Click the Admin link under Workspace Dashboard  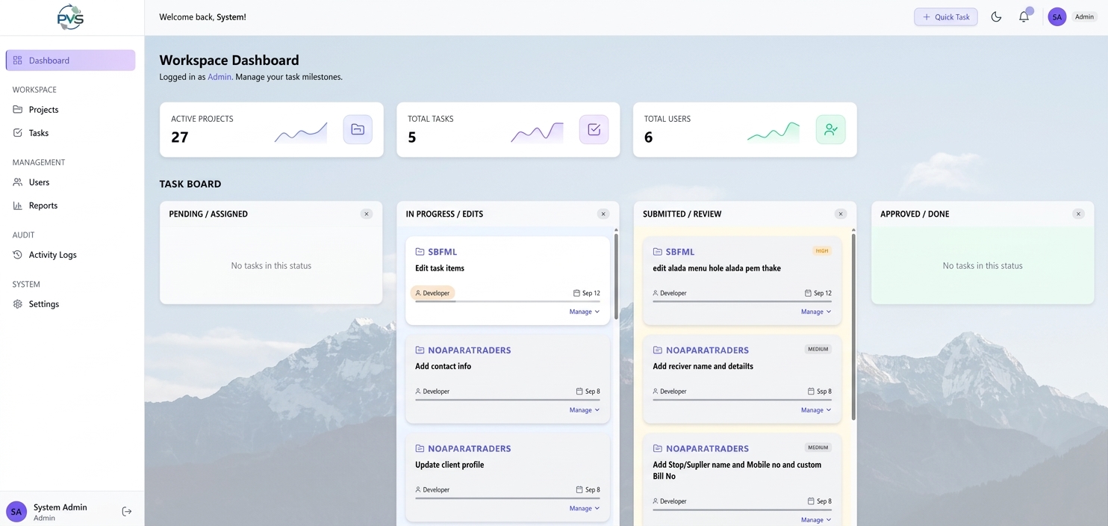pyautogui.click(x=220, y=77)
